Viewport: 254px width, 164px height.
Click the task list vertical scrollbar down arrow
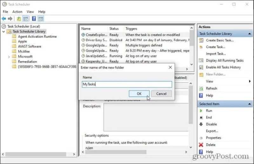click(x=191, y=65)
